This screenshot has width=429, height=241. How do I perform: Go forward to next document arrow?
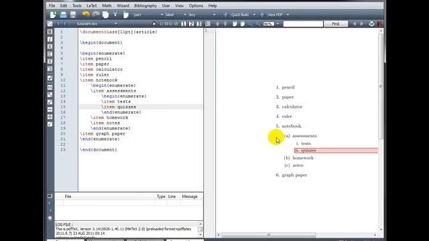pos(65,24)
